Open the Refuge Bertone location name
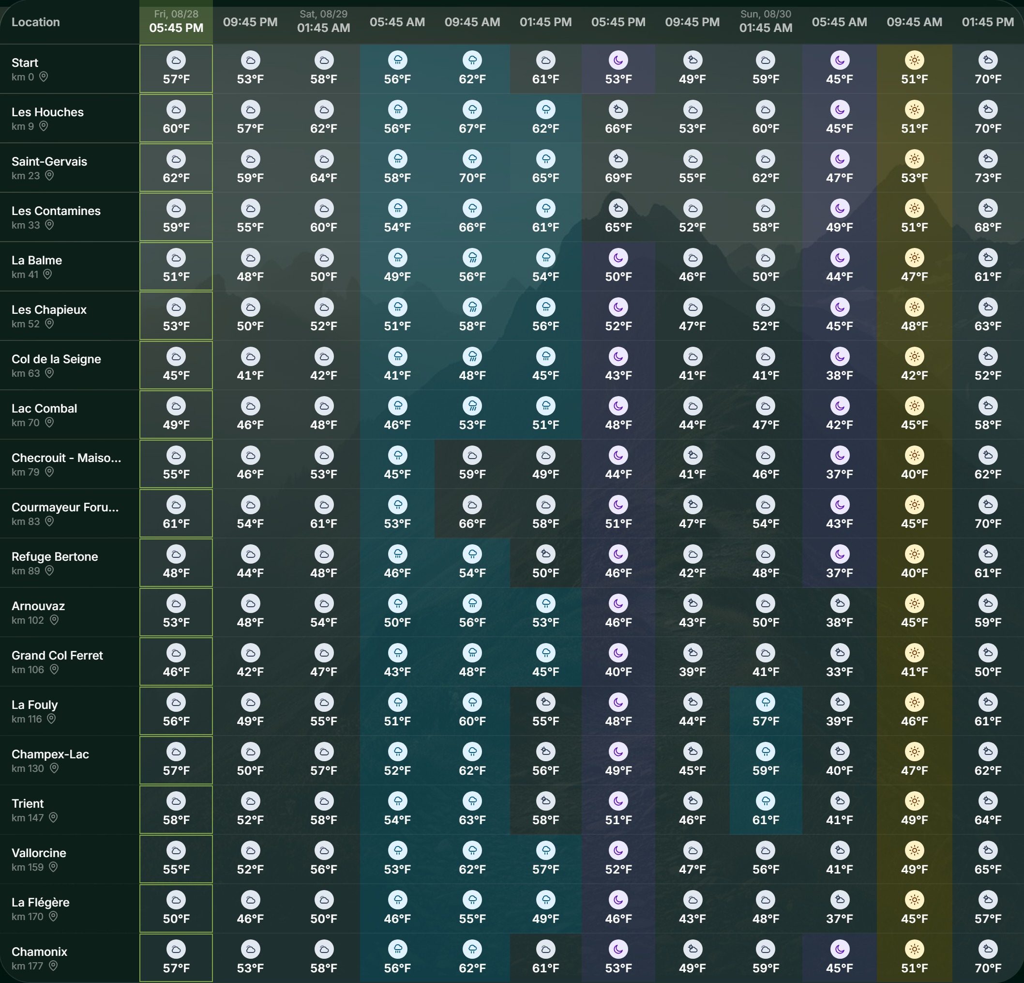Viewport: 1024px width, 983px height. click(55, 556)
